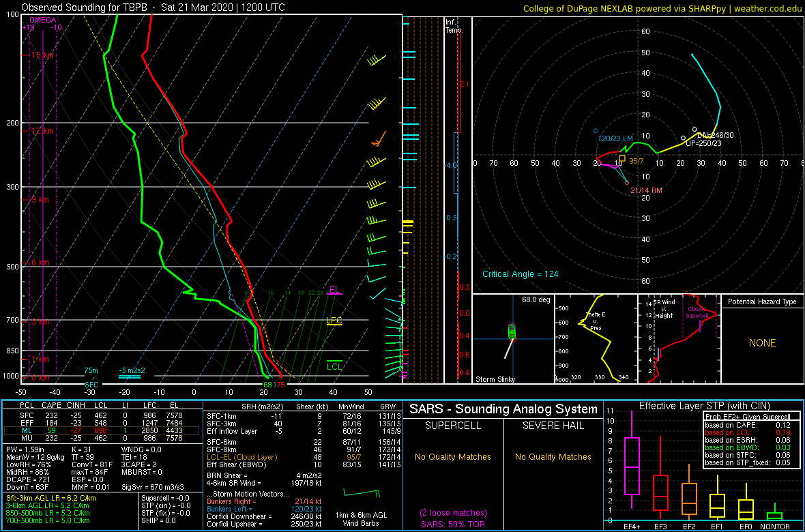Select the '12 km' height marker
805x532 pixels.
tap(43, 131)
